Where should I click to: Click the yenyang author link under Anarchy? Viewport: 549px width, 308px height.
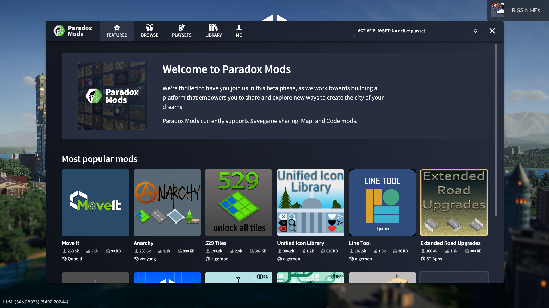147,259
